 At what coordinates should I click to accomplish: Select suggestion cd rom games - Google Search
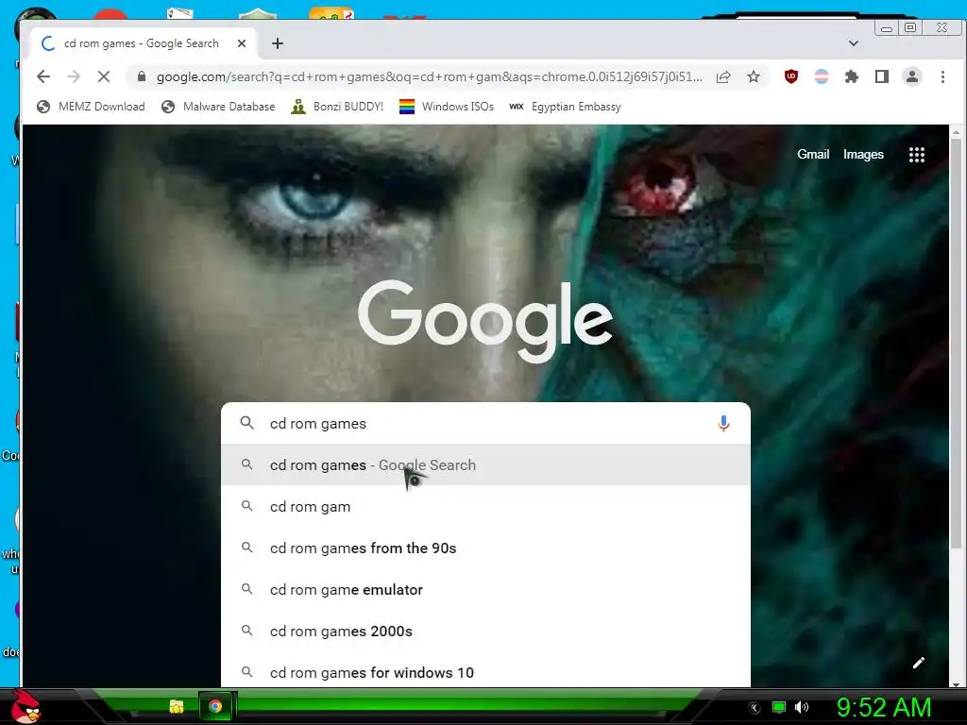(485, 464)
